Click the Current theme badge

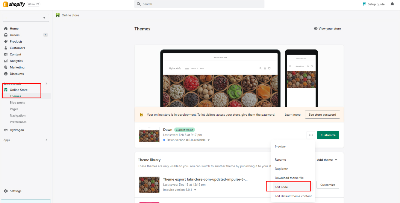[184, 130]
